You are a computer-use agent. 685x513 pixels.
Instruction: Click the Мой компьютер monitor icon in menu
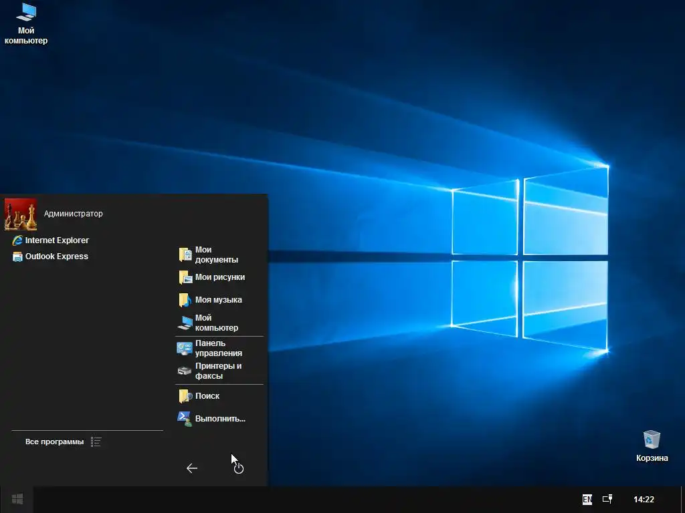[185, 323]
